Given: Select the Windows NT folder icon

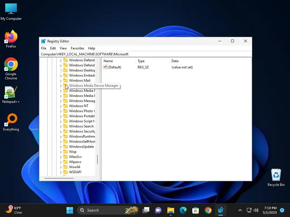Looking at the screenshot, I should (65, 106).
